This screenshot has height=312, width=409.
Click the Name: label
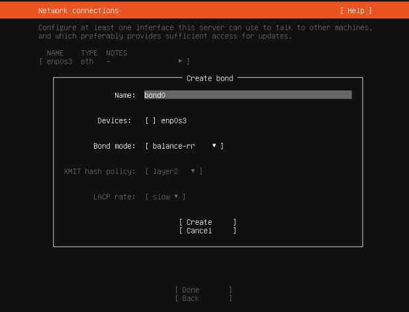[125, 95]
